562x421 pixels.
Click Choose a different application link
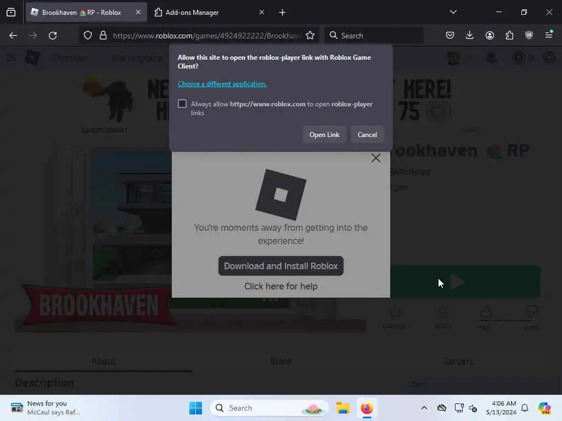[x=222, y=84]
